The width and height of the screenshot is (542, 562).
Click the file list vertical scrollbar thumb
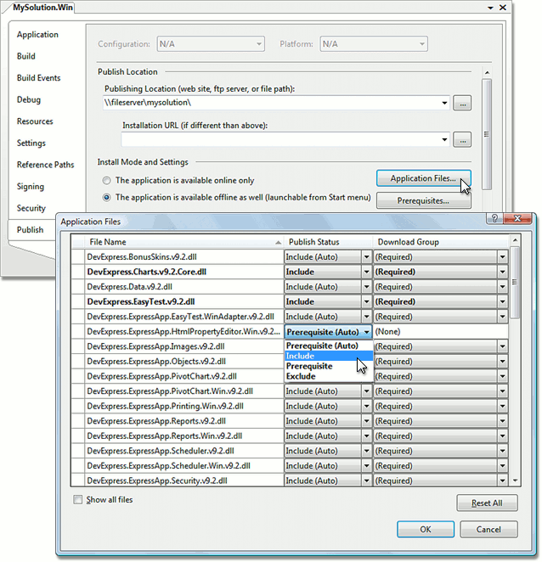coord(515,283)
